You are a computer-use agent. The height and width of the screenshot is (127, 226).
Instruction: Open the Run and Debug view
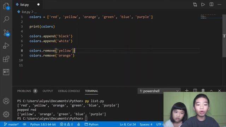[x=6, y=46]
